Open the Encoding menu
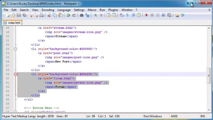Viewport: 213px width, 120px height. [x=48, y=10]
